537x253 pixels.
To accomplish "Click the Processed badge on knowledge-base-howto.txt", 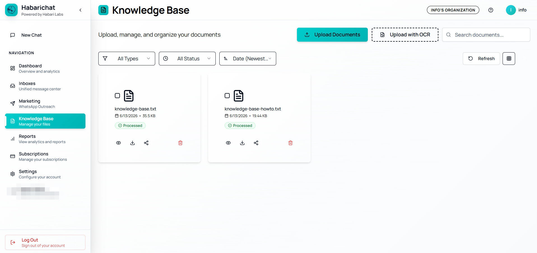I will pos(240,126).
